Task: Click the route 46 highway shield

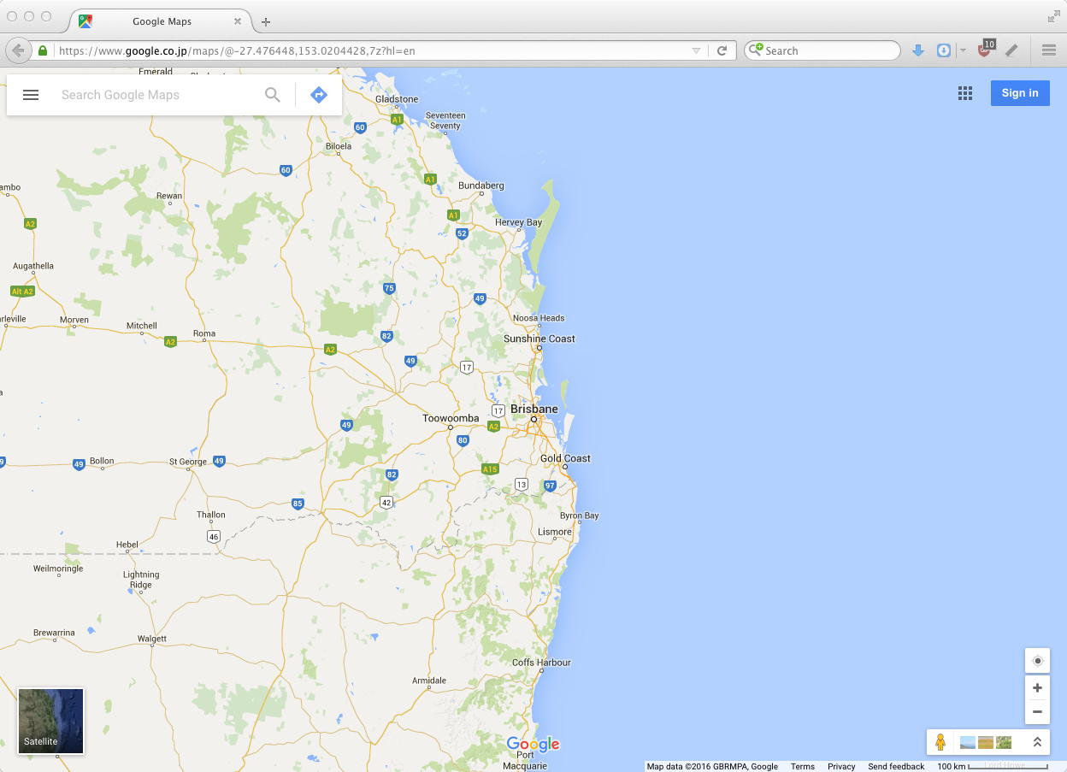Action: click(213, 537)
